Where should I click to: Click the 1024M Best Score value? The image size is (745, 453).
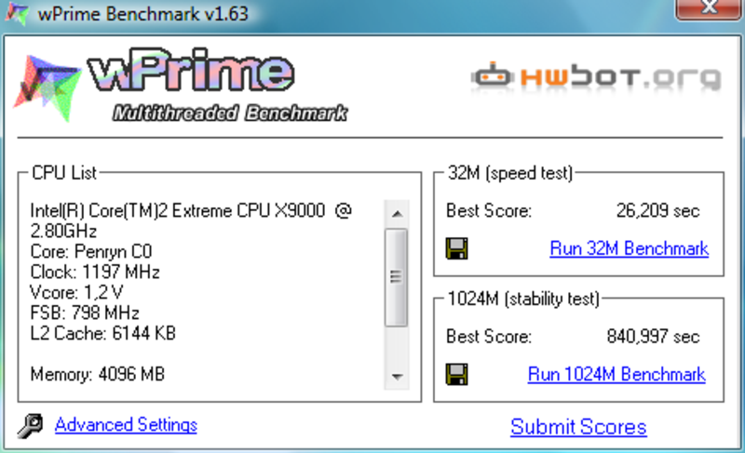(x=654, y=337)
